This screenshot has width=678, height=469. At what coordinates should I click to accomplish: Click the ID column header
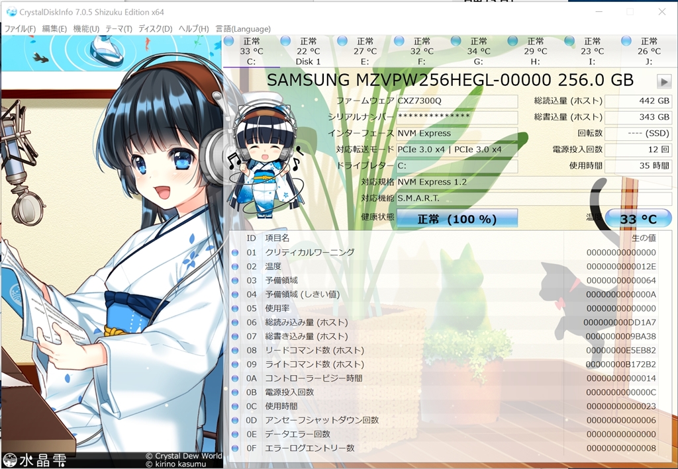pos(251,238)
